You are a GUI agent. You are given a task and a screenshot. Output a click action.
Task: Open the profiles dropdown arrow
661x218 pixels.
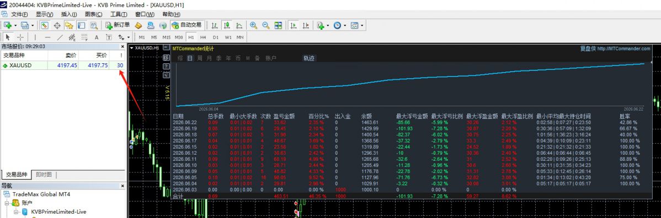pyautogui.click(x=33, y=26)
